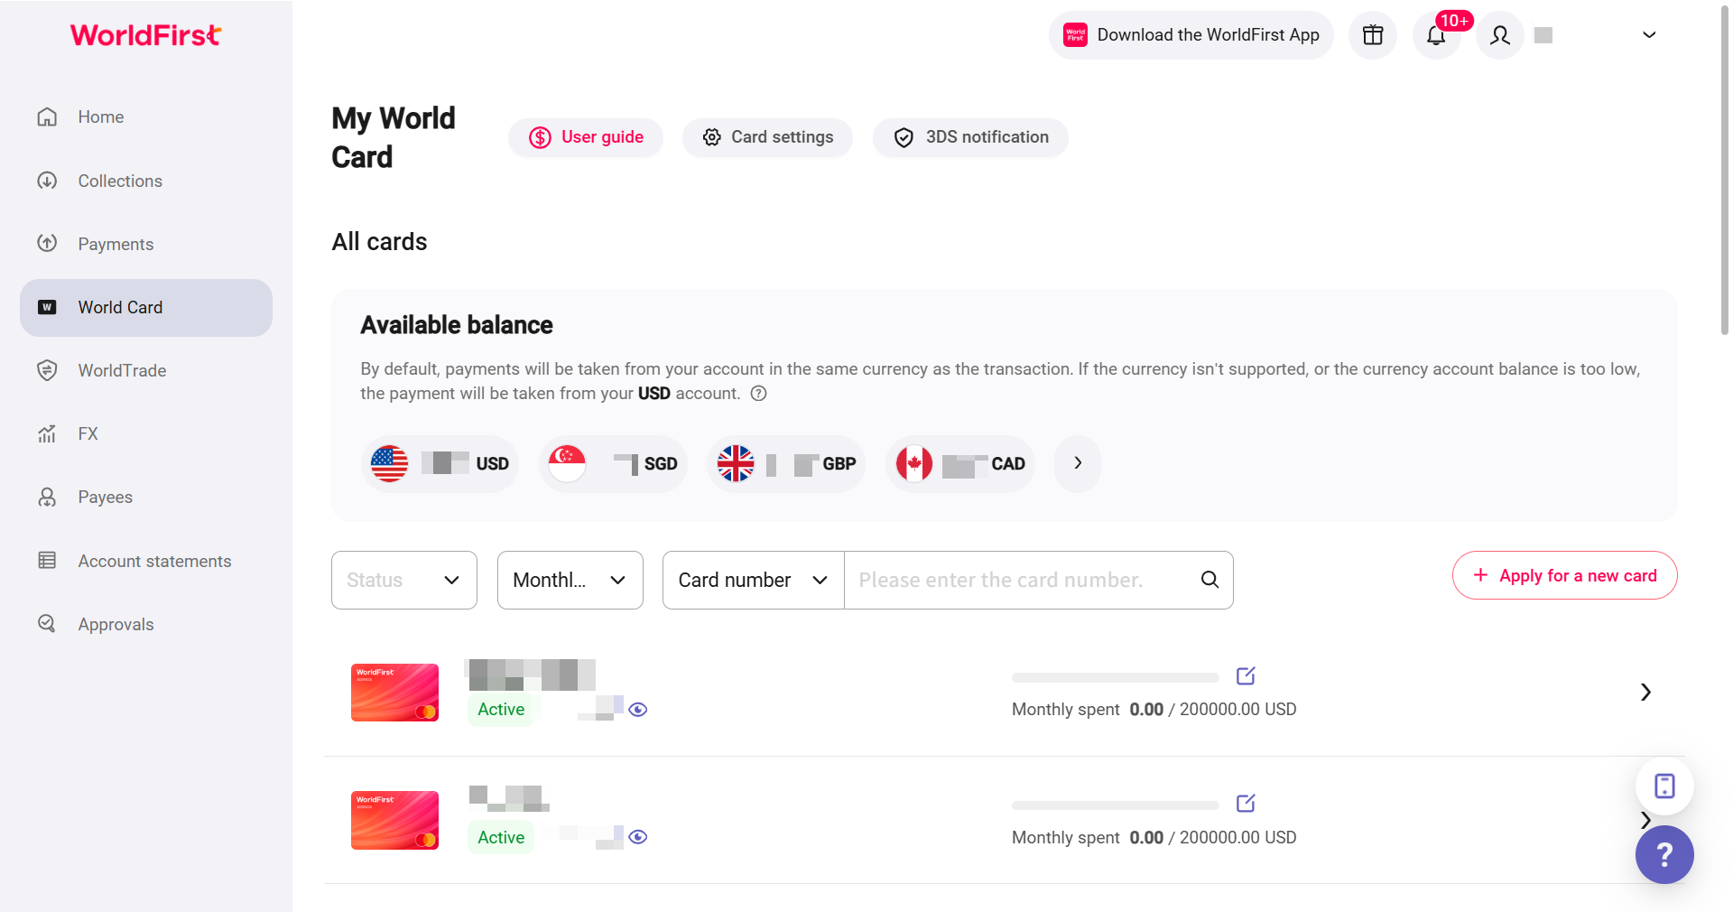This screenshot has height=912, width=1733.
Task: Show more currency balances with arrow
Action: click(x=1078, y=463)
